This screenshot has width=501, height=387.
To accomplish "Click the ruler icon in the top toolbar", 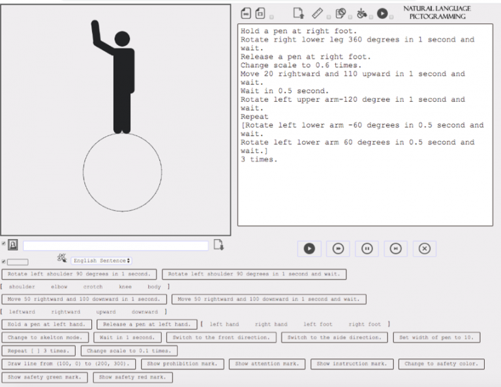I will tap(317, 14).
